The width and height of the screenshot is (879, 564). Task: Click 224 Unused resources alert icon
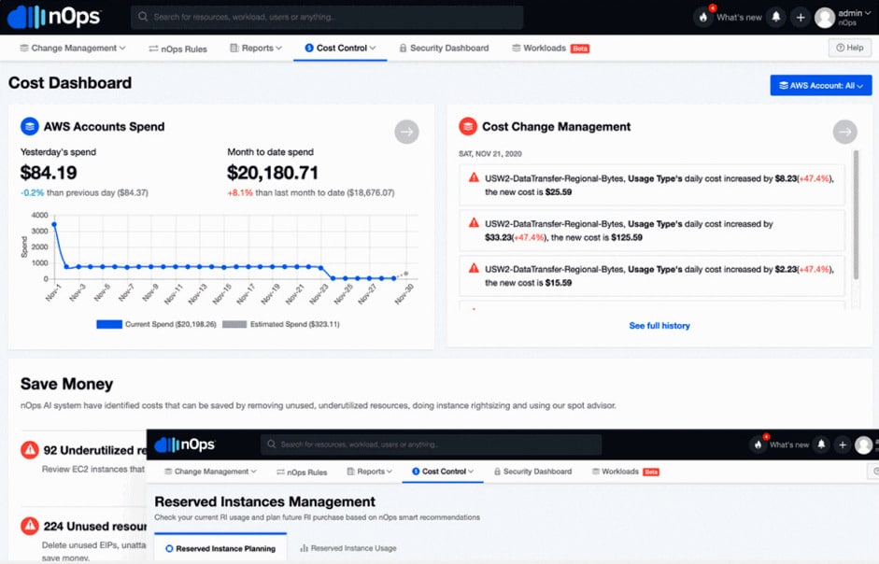click(x=30, y=526)
